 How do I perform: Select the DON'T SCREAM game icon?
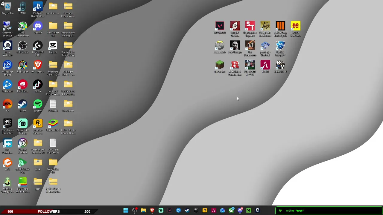(x=295, y=29)
